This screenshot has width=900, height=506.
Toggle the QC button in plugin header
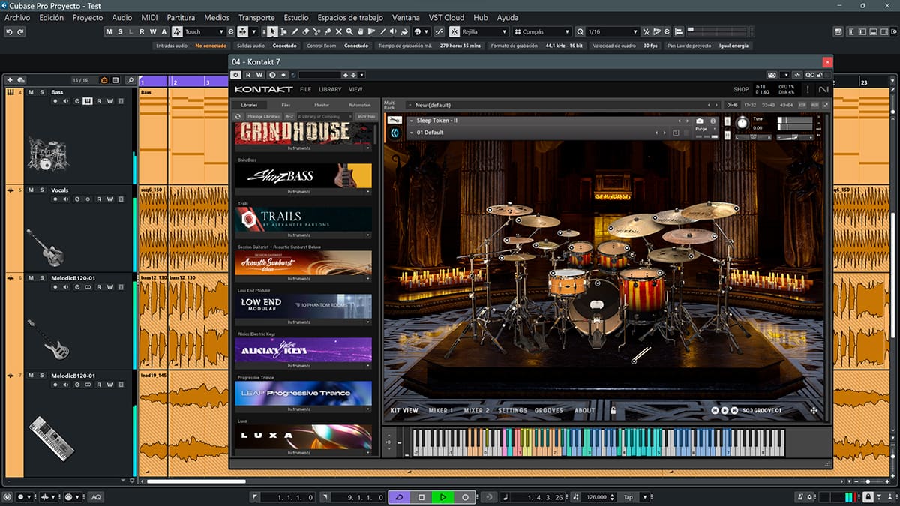pyautogui.click(x=810, y=75)
